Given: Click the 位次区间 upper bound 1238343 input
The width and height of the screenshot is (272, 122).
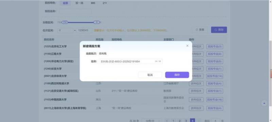Looking at the screenshot, I should pyautogui.click(x=84, y=30).
